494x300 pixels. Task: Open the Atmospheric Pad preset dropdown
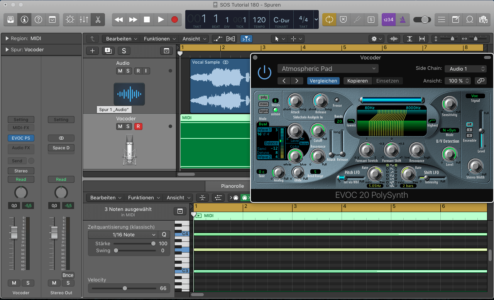pyautogui.click(x=328, y=69)
